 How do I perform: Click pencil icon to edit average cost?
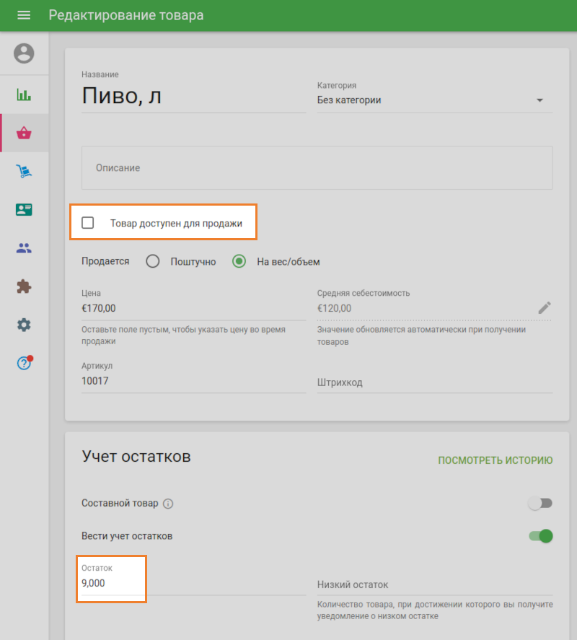pyautogui.click(x=545, y=308)
